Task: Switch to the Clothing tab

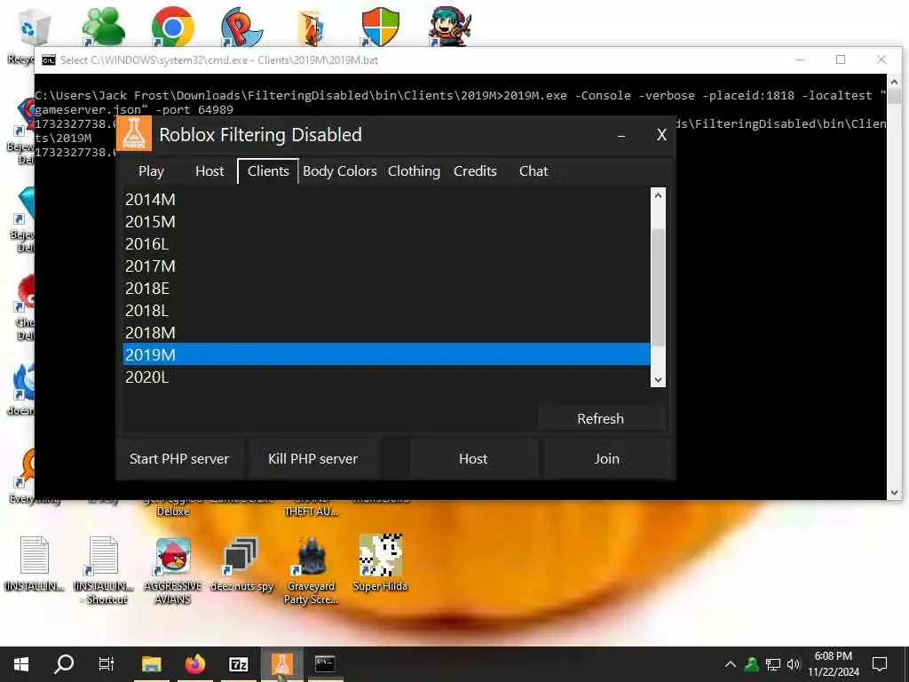Action: pos(414,171)
